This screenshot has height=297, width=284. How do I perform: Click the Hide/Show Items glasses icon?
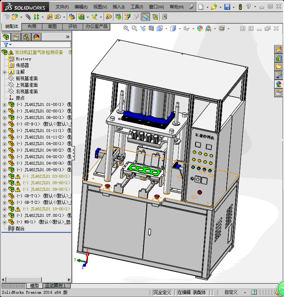[x=186, y=28]
